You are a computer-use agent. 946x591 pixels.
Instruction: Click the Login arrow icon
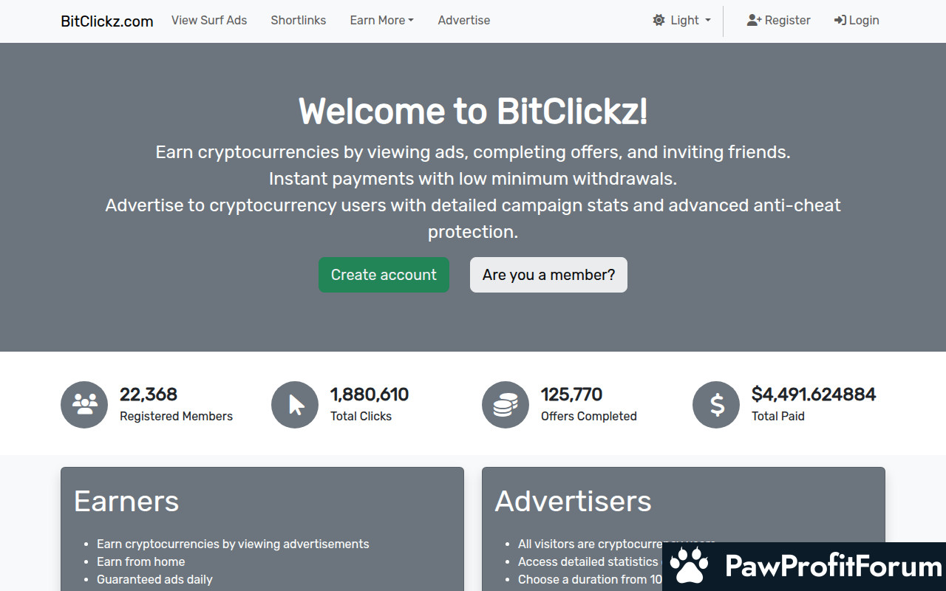840,21
